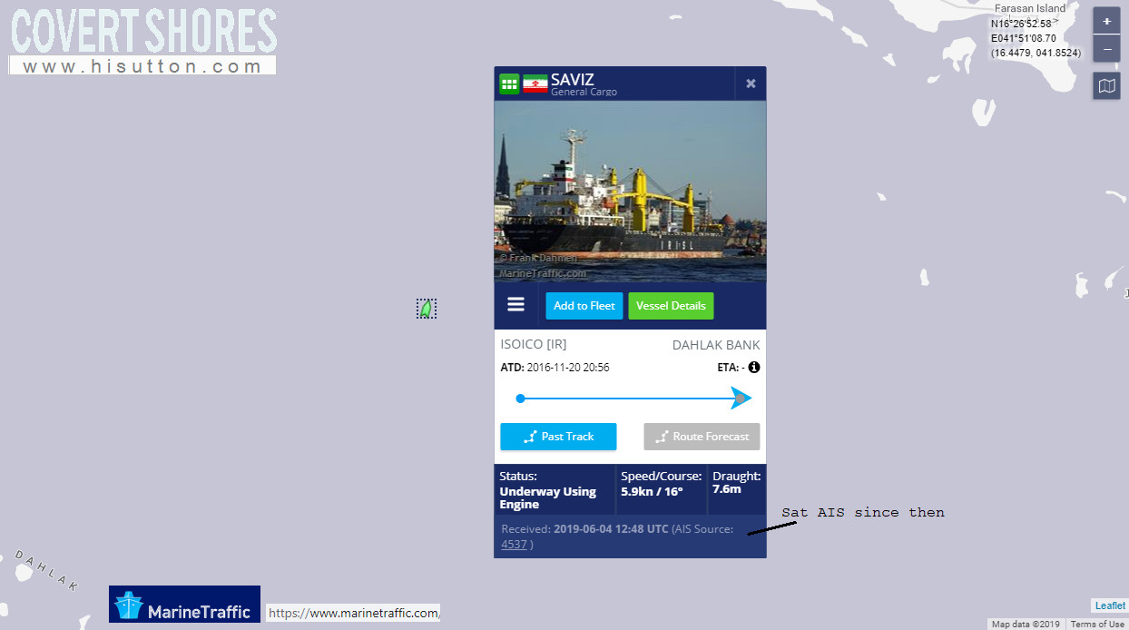Close the SAVIZ vessel popup

pos(751,84)
